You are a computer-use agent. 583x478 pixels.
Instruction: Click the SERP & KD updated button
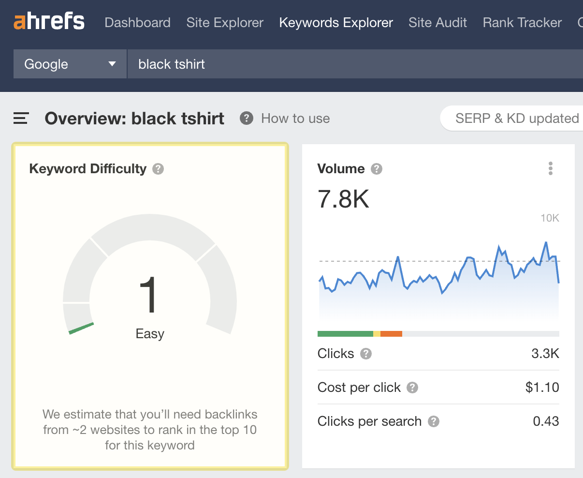517,118
